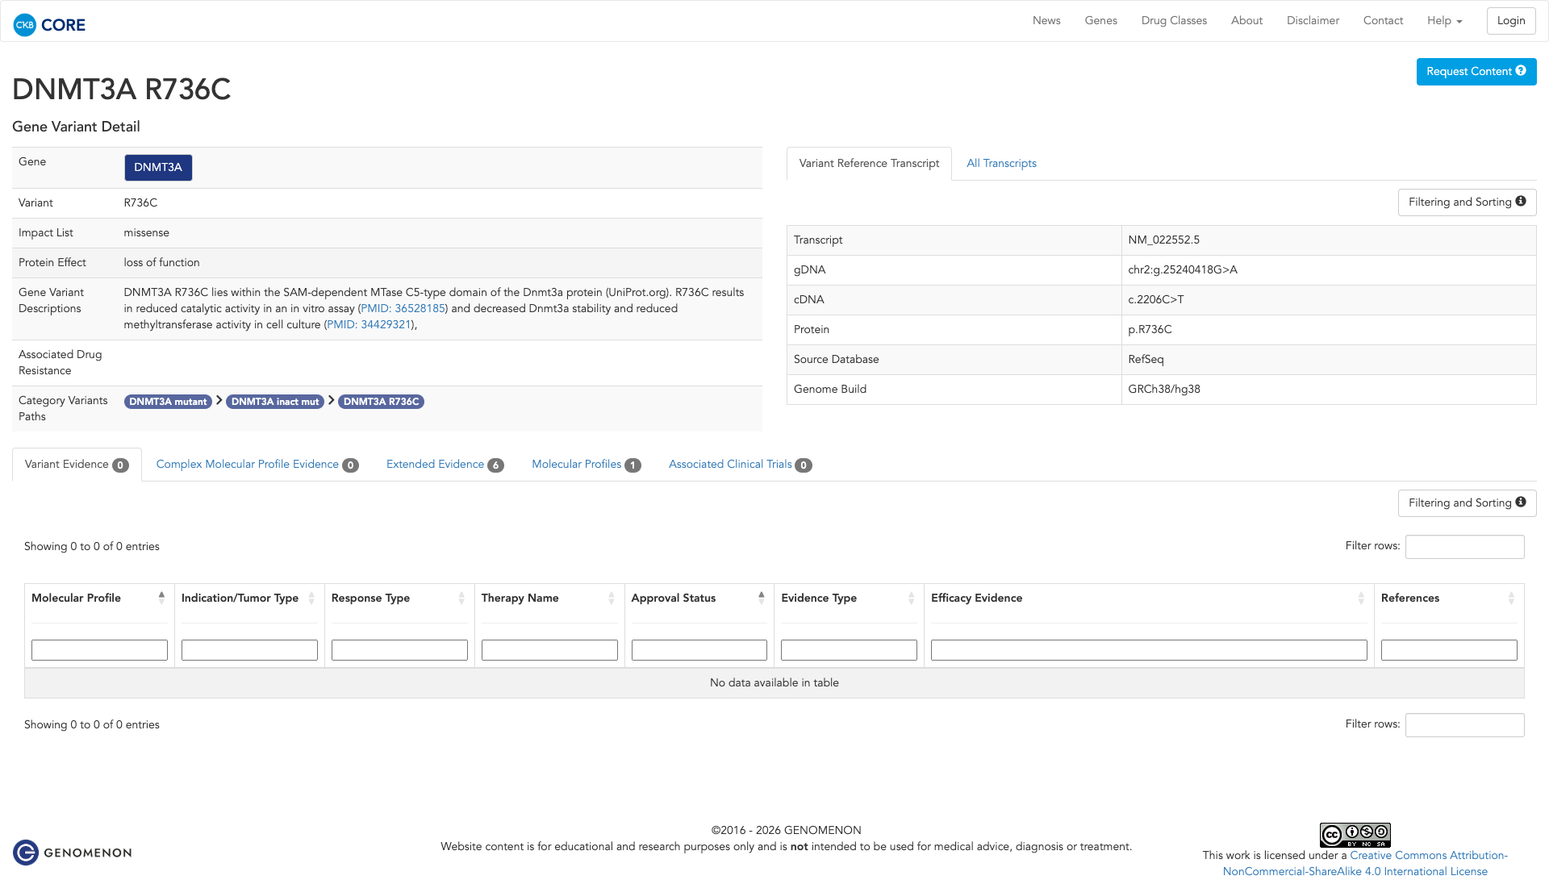This screenshot has width=1549, height=880.
Task: Switch to the All Transcripts tab
Action: point(1001,164)
